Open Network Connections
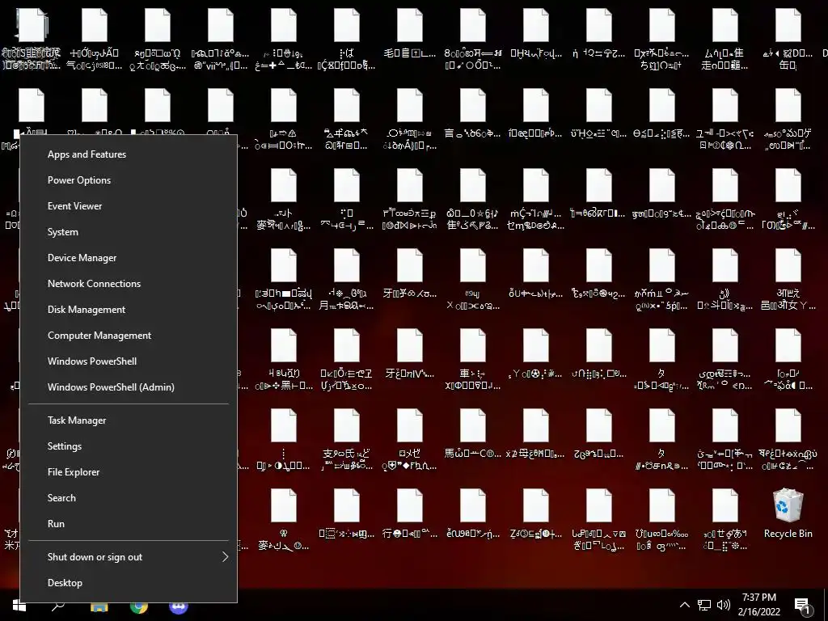Viewport: 828px width, 621px height. (129, 284)
